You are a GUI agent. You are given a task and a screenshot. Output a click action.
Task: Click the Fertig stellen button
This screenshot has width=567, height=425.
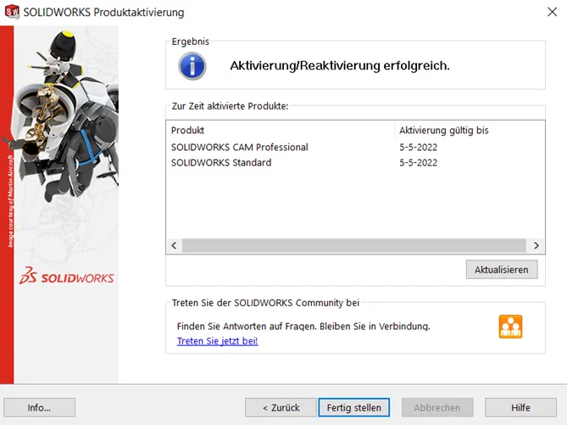click(x=354, y=408)
